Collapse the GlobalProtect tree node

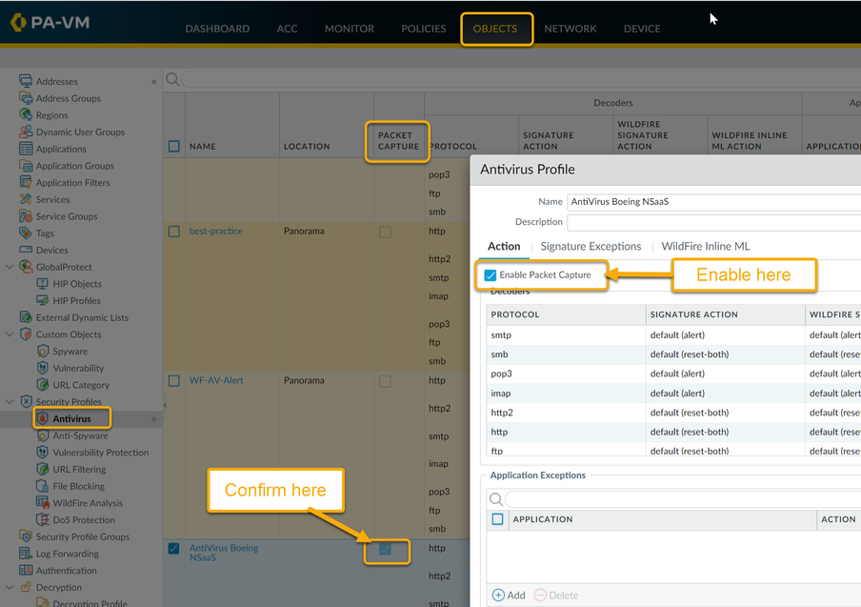coord(10,267)
